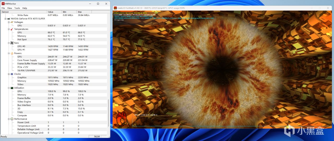The height and width of the screenshot is (141, 334).
Task: Collapse the Performance group
Action: tap(9, 119)
